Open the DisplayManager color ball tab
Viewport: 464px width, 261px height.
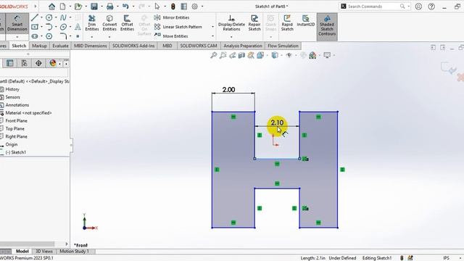(53, 63)
